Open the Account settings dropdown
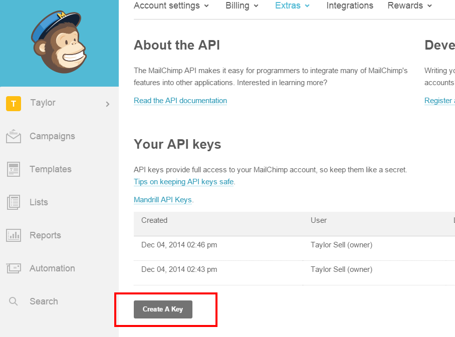455x337 pixels. [171, 6]
